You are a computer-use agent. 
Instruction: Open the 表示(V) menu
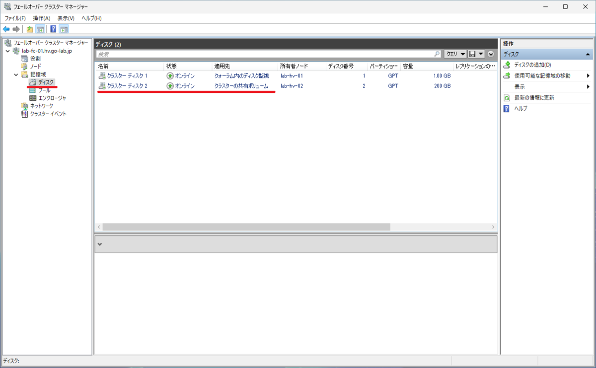[66, 18]
